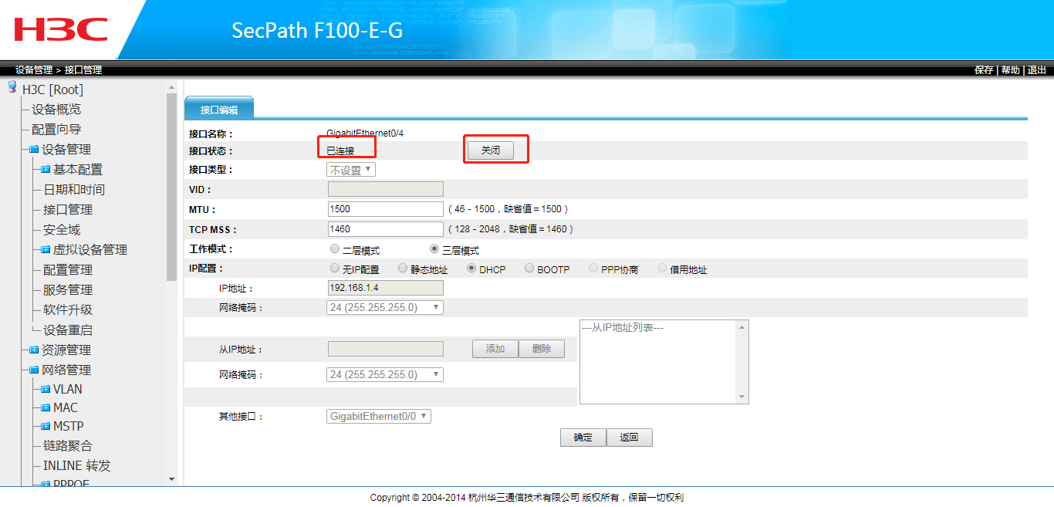This screenshot has width=1054, height=507.
Task: Switch to the 接口编辑 tab
Action: click(x=219, y=110)
